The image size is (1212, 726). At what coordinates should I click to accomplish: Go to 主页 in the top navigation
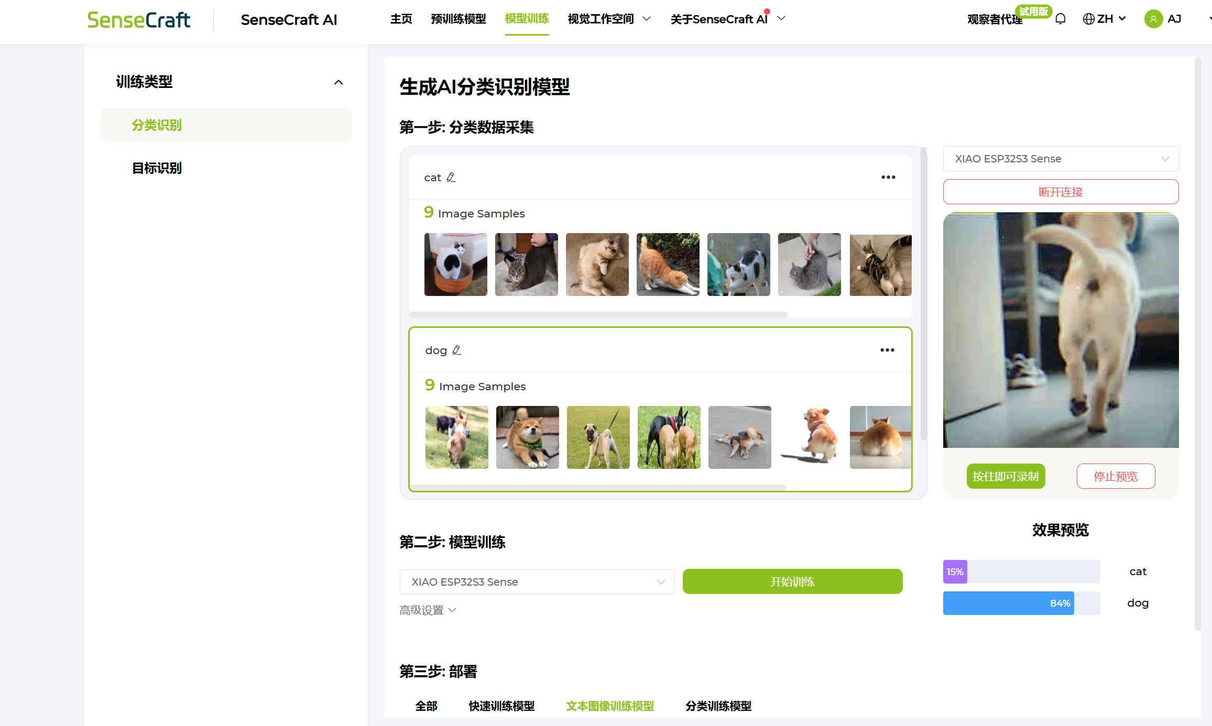tap(401, 19)
